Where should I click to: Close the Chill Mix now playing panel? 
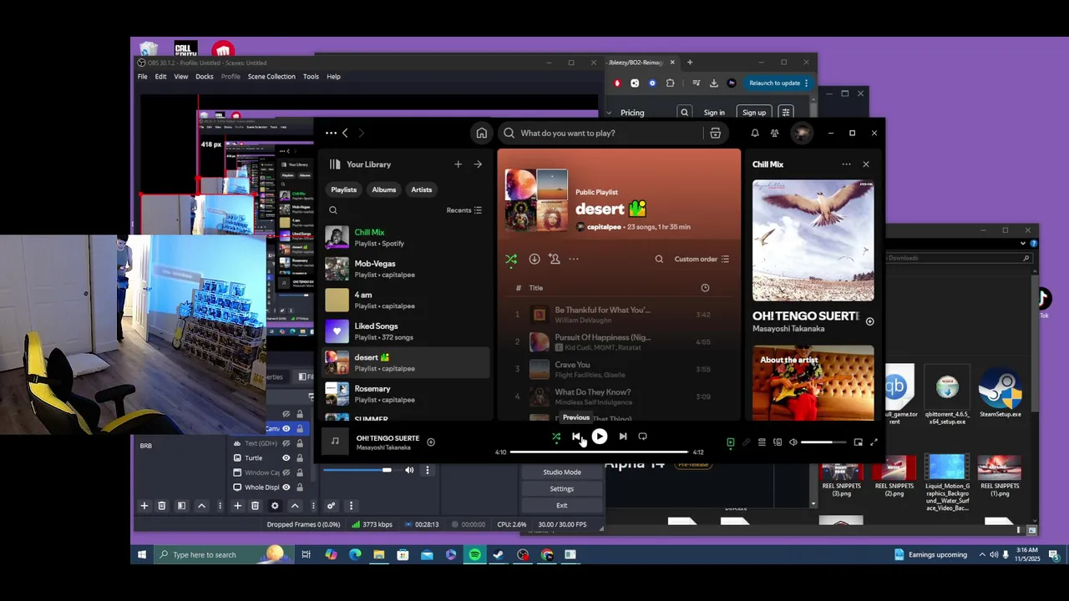pyautogui.click(x=866, y=164)
